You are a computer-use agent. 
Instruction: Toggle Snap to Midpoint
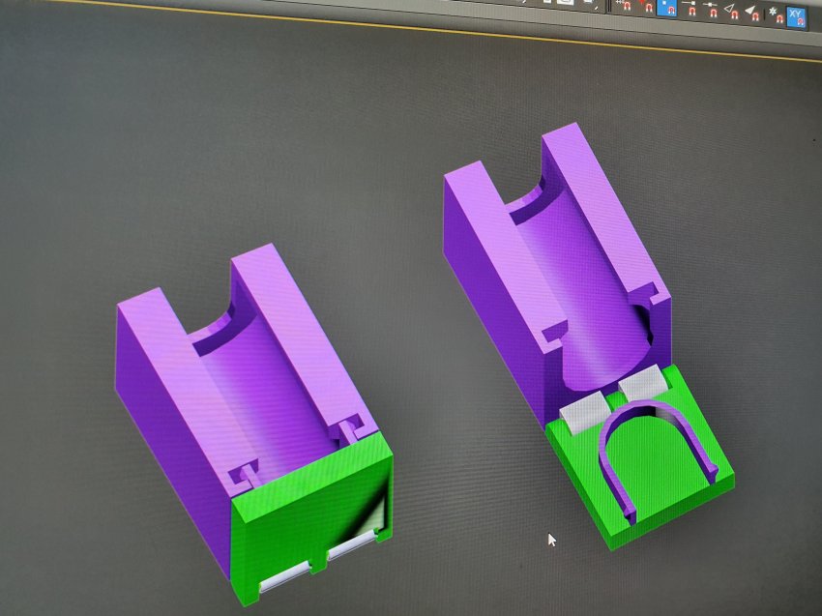point(712,10)
